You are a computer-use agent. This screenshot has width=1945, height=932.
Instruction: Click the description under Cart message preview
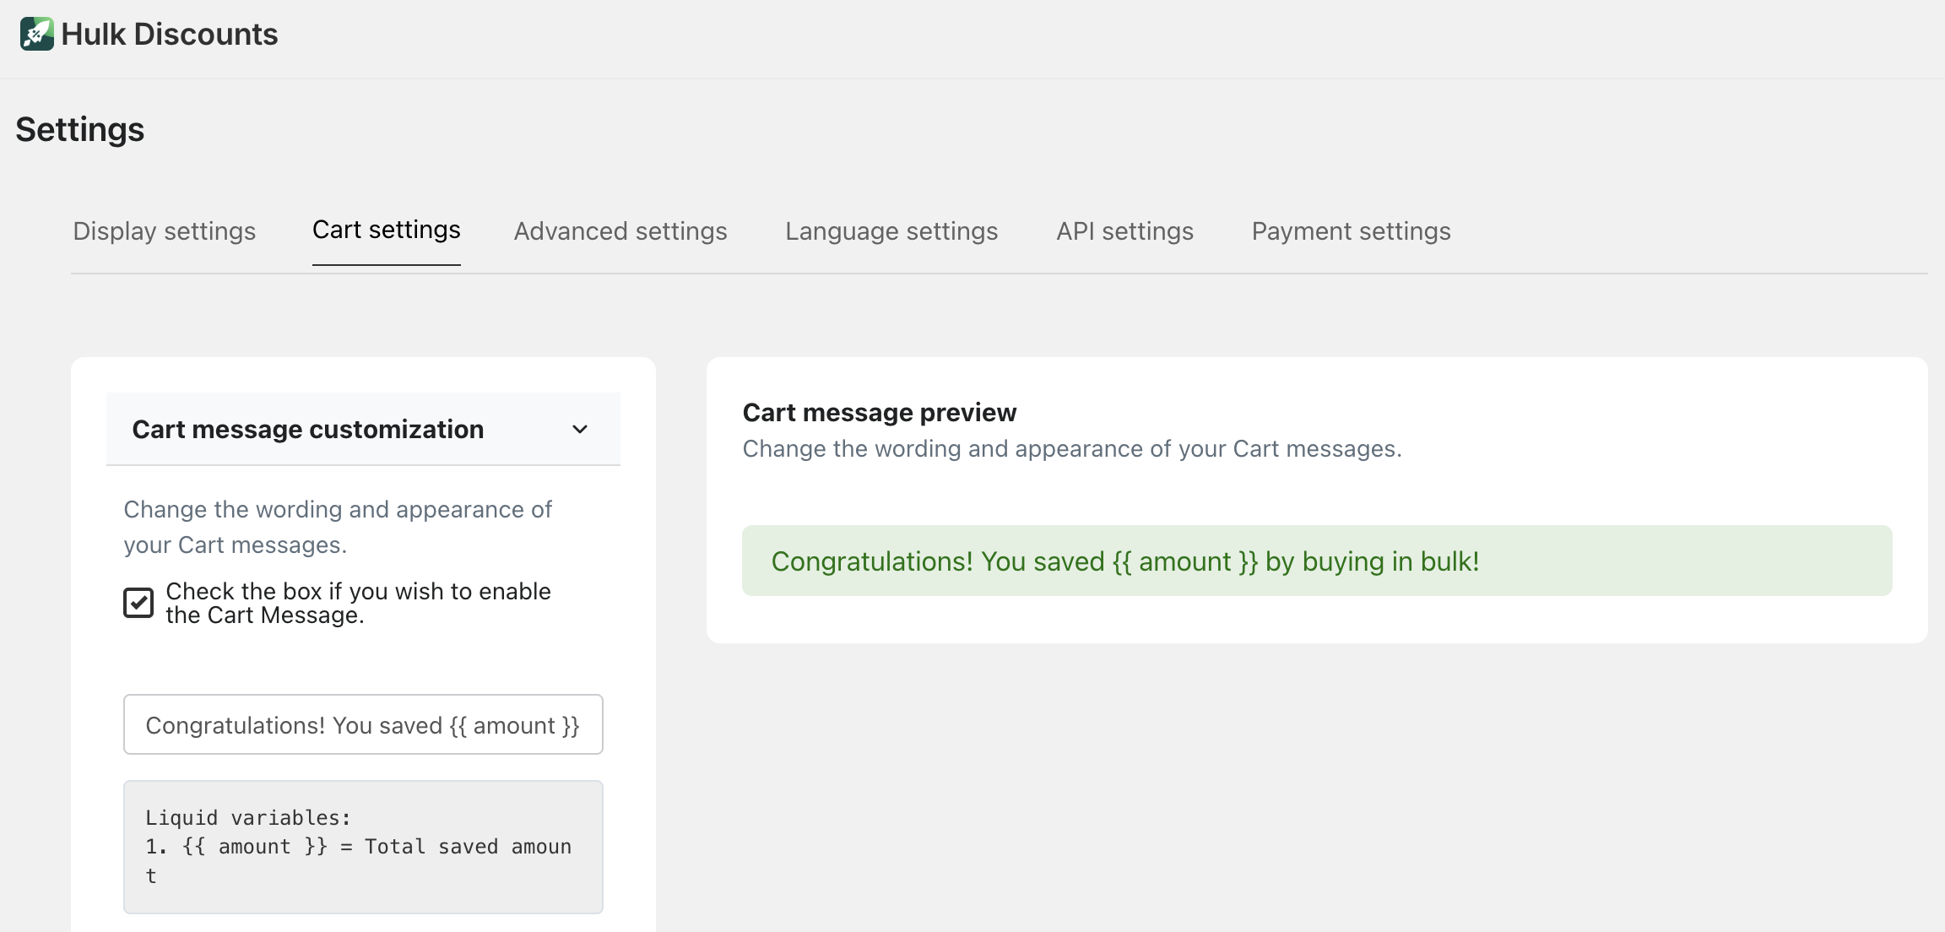(1071, 448)
